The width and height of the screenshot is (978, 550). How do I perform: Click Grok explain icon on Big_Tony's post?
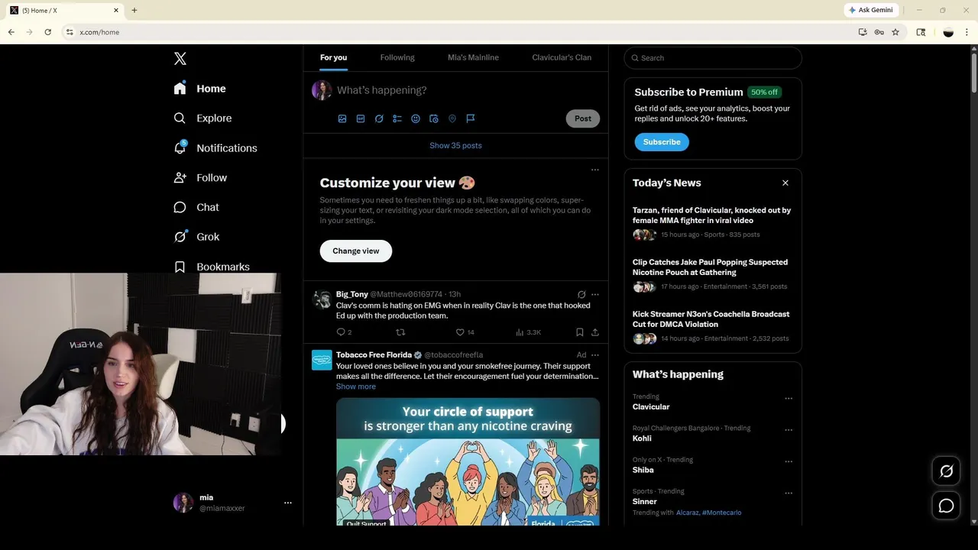[x=581, y=294]
